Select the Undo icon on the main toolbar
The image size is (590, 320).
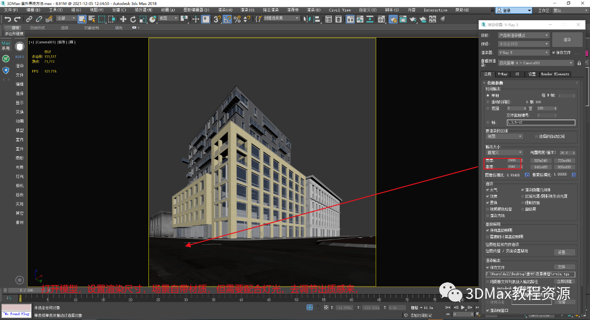tap(8, 19)
